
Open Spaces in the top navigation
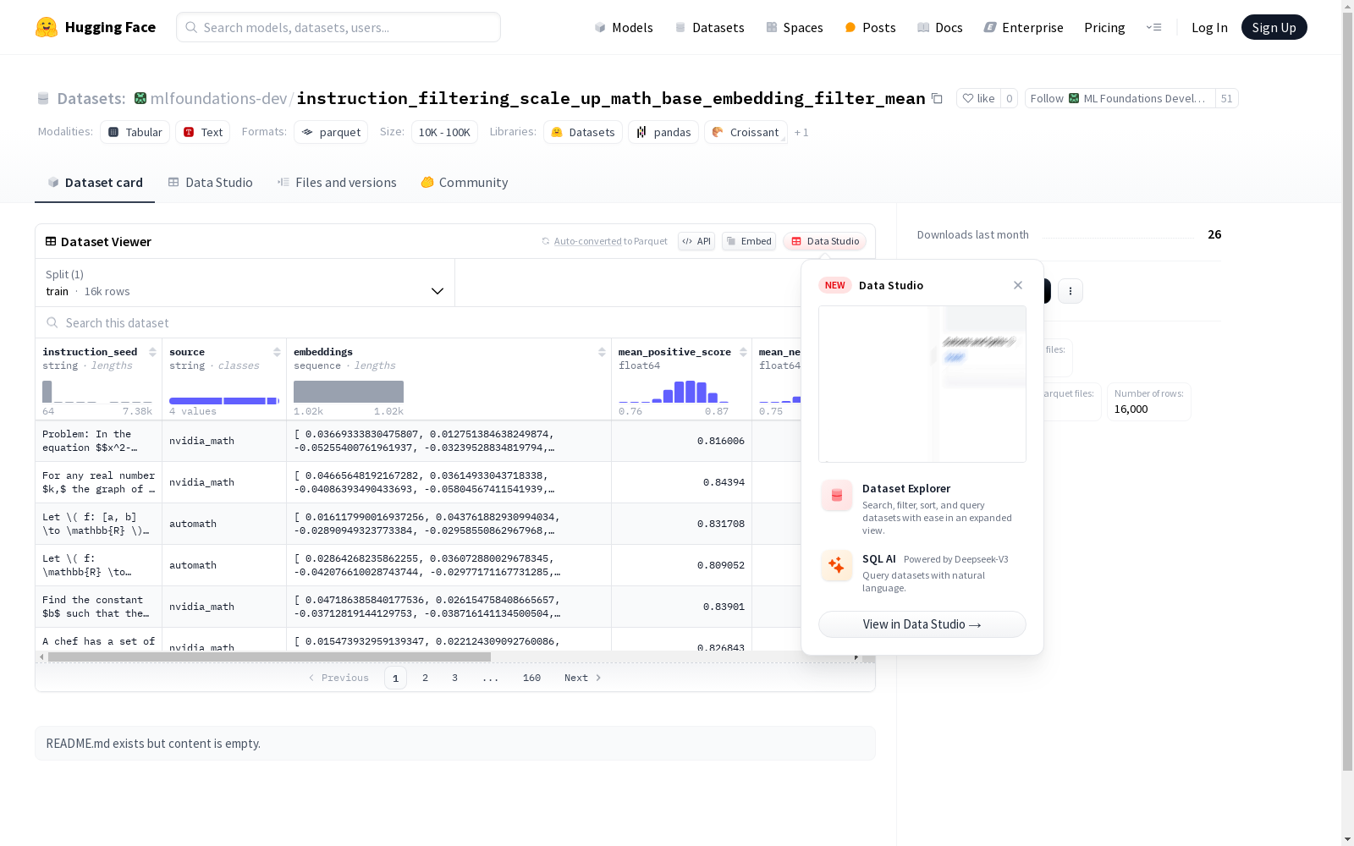(794, 27)
